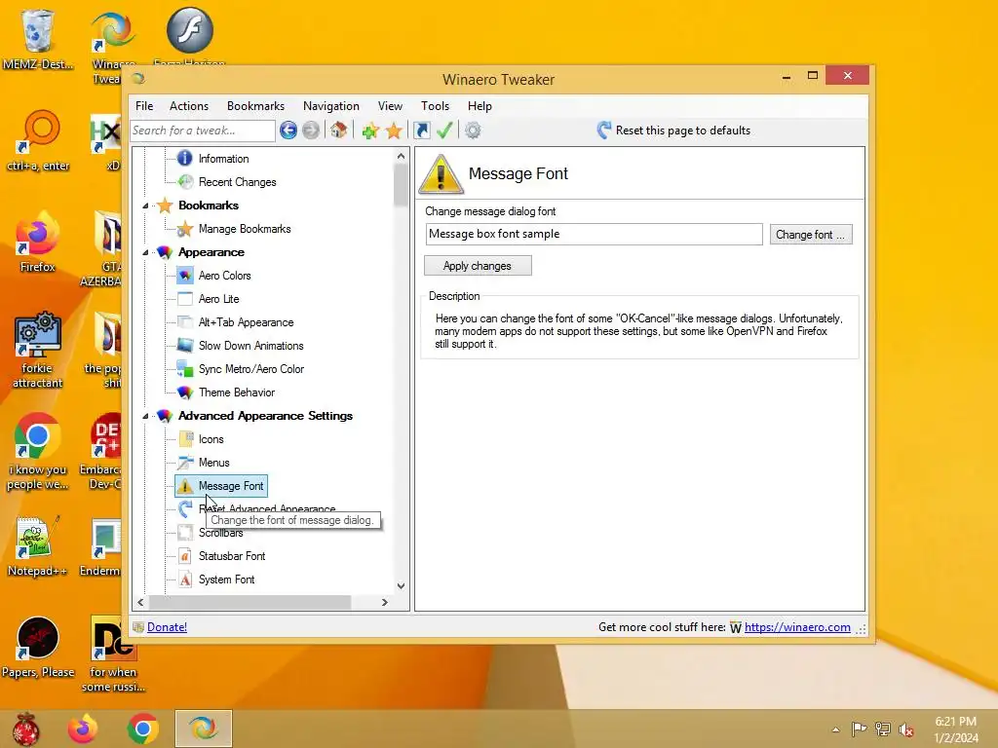
Task: Click the Theme Behavior icon
Action: tap(185, 393)
